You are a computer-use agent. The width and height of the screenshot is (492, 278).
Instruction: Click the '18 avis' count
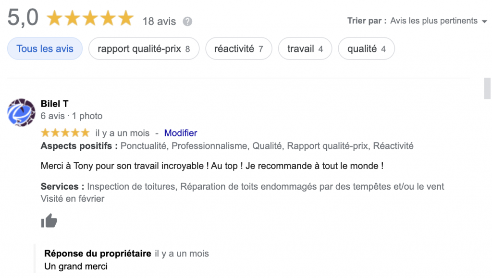(x=160, y=22)
